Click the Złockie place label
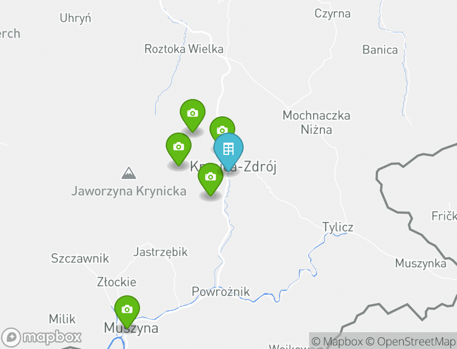The image size is (457, 349). [116, 282]
